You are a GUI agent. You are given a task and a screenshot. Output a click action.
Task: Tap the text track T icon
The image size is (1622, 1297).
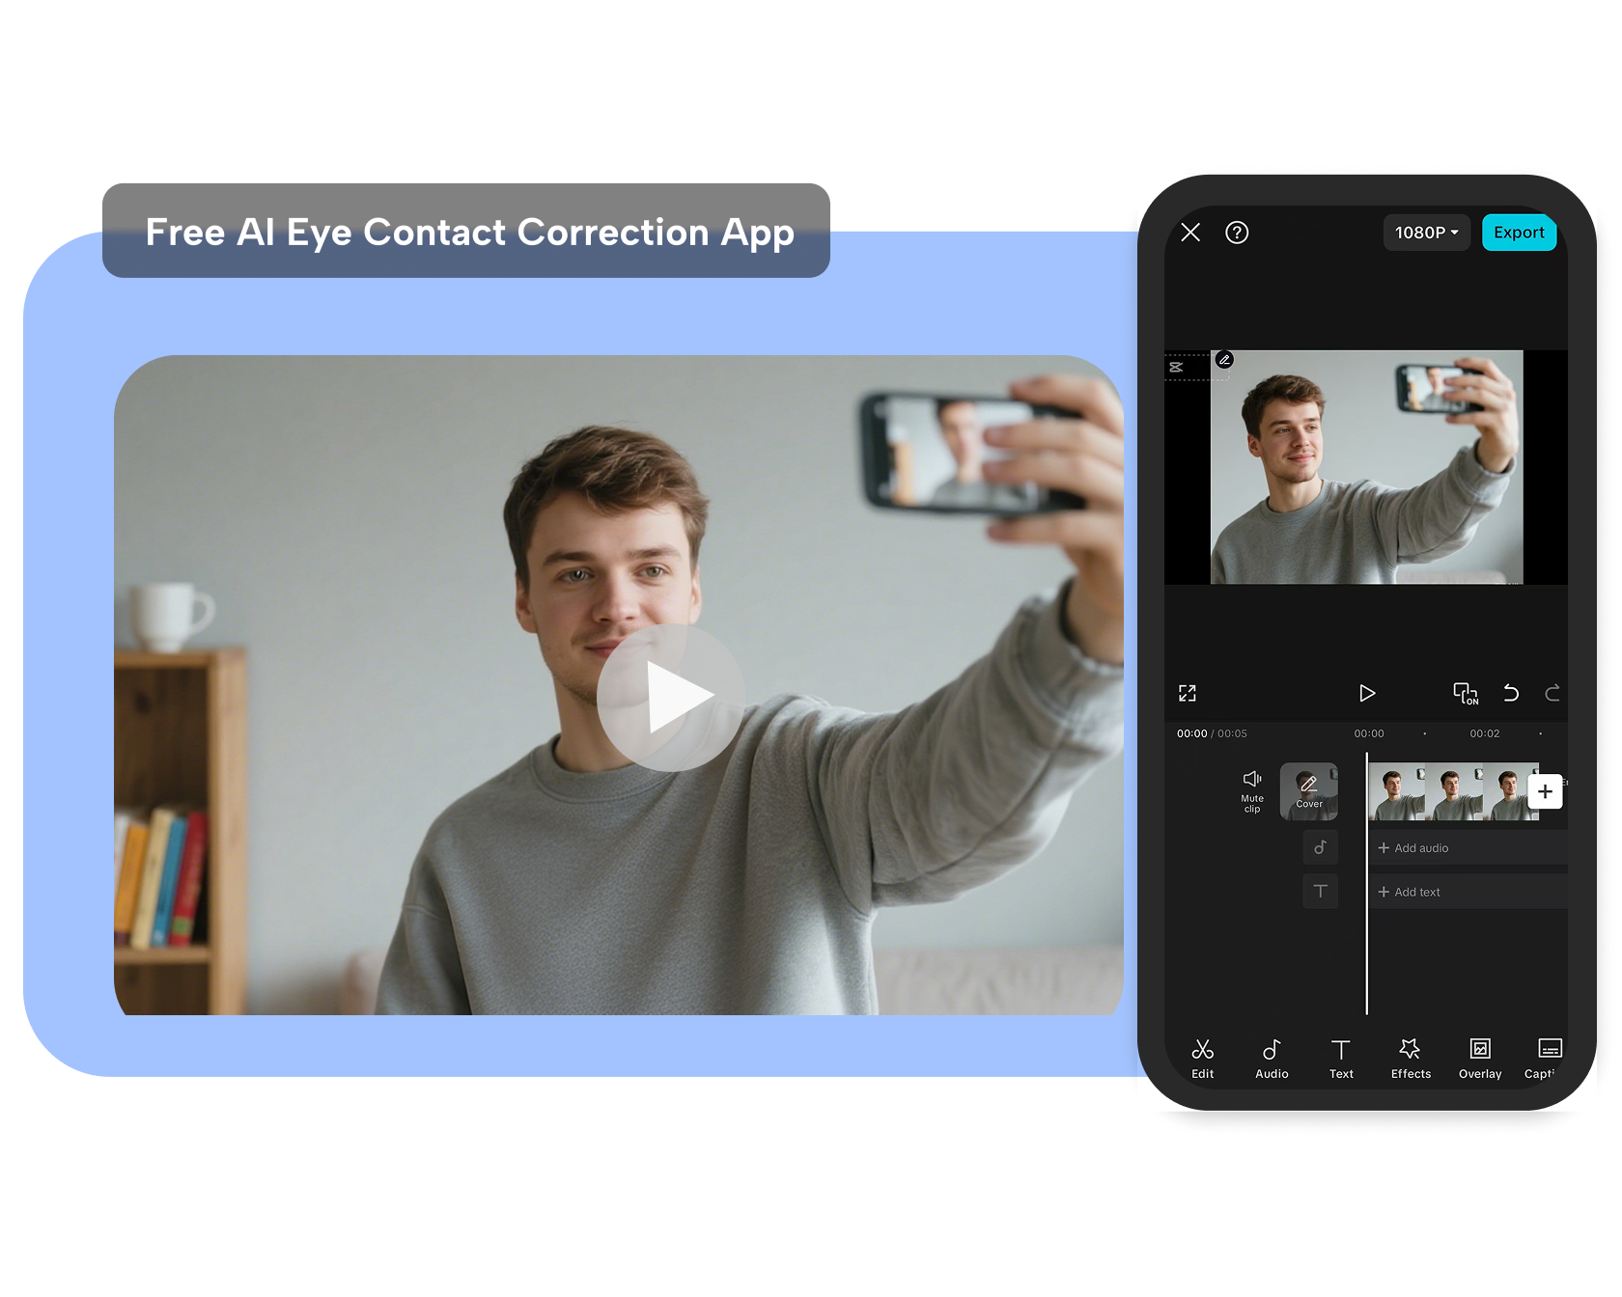click(x=1320, y=891)
